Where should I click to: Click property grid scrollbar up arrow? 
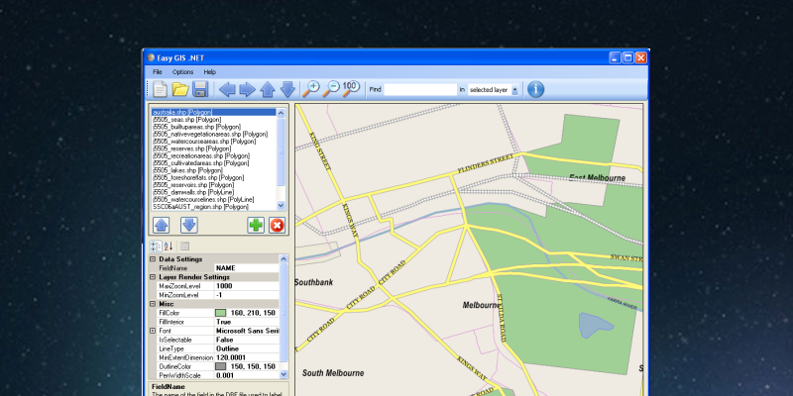point(283,259)
